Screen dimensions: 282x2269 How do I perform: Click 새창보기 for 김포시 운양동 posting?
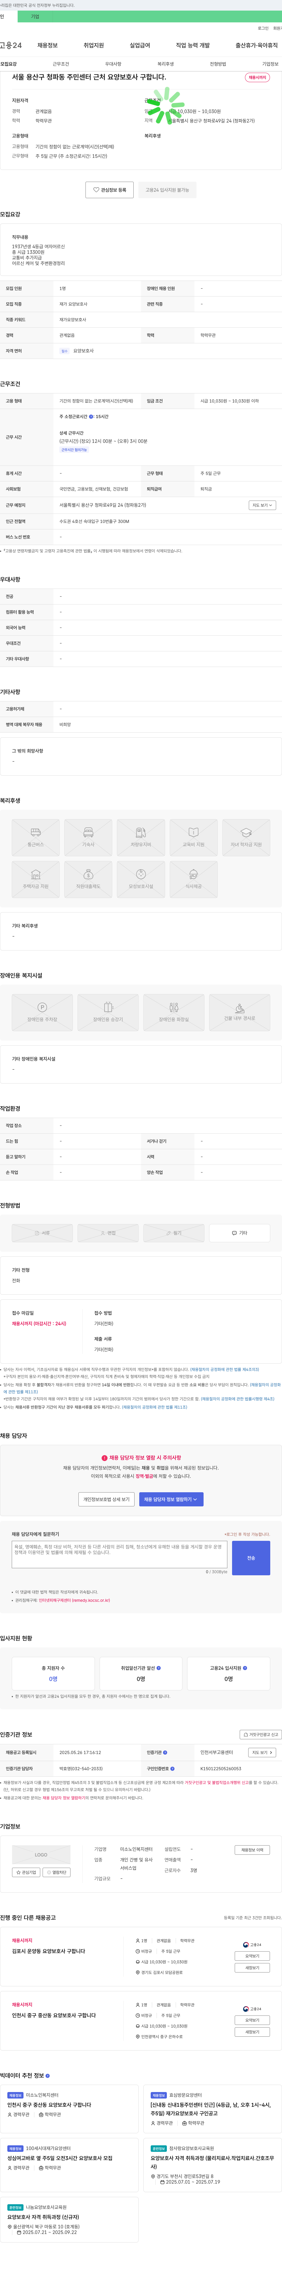coord(252,1968)
